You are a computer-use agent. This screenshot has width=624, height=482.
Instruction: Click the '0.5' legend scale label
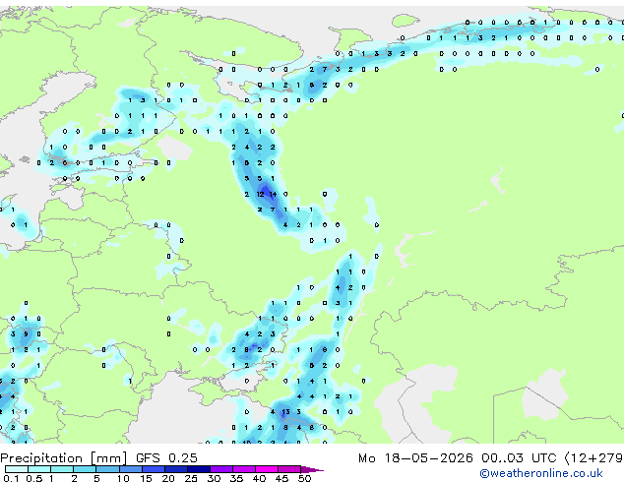tap(34, 478)
